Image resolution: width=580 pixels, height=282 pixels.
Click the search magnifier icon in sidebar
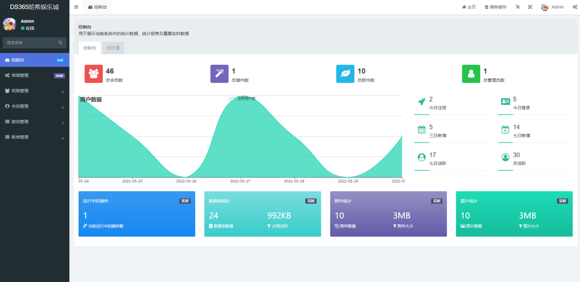click(x=60, y=43)
